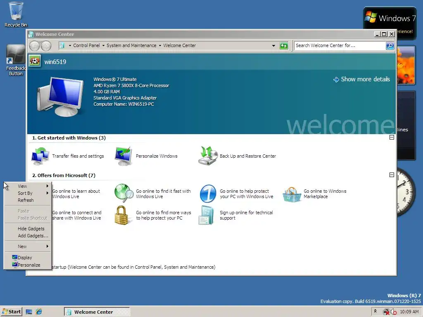
Task: Click the win6519 user account picture
Action: pos(35,61)
